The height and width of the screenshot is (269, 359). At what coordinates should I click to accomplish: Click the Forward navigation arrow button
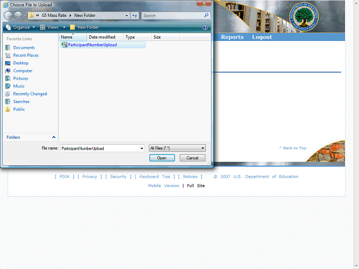pos(18,16)
